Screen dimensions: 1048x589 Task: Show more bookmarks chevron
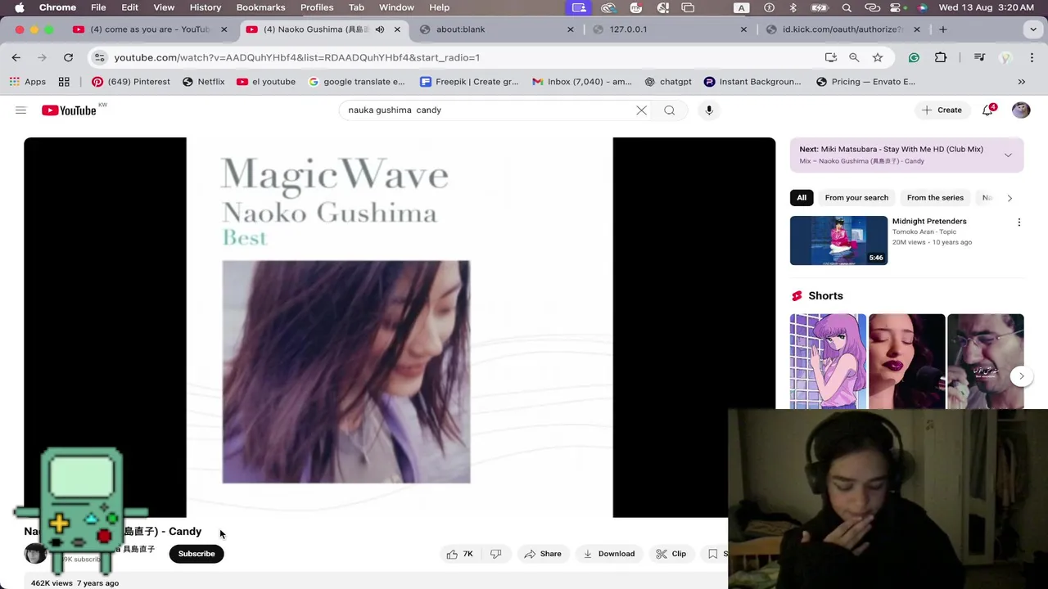1021,82
